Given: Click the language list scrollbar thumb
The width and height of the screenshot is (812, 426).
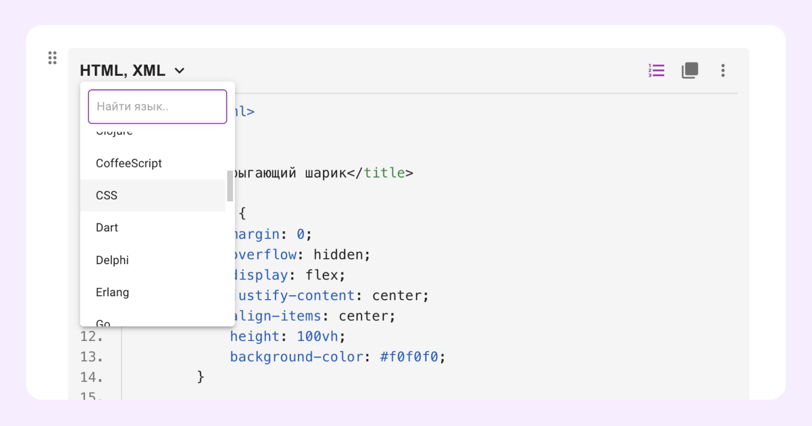Looking at the screenshot, I should (230, 186).
